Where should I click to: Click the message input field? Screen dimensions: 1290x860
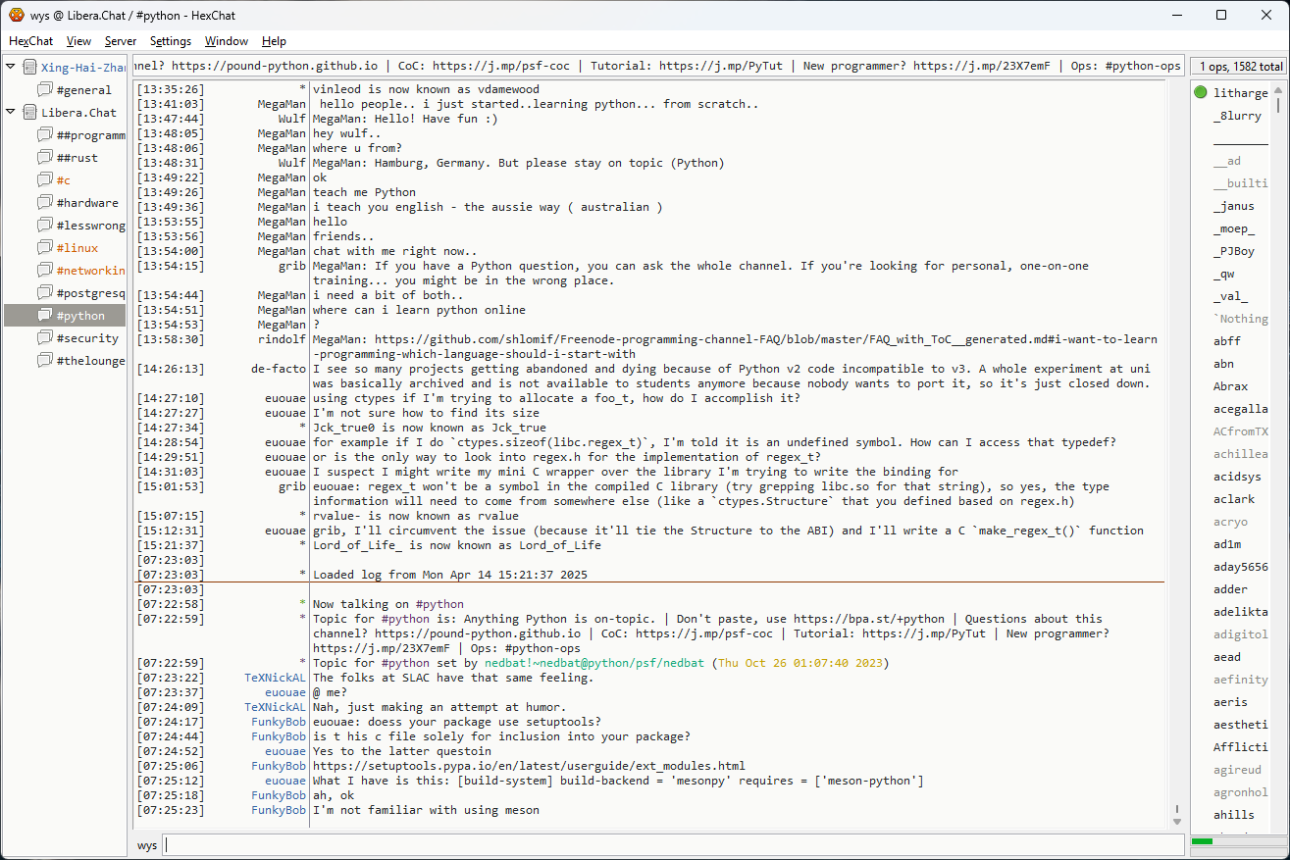tap(673, 845)
